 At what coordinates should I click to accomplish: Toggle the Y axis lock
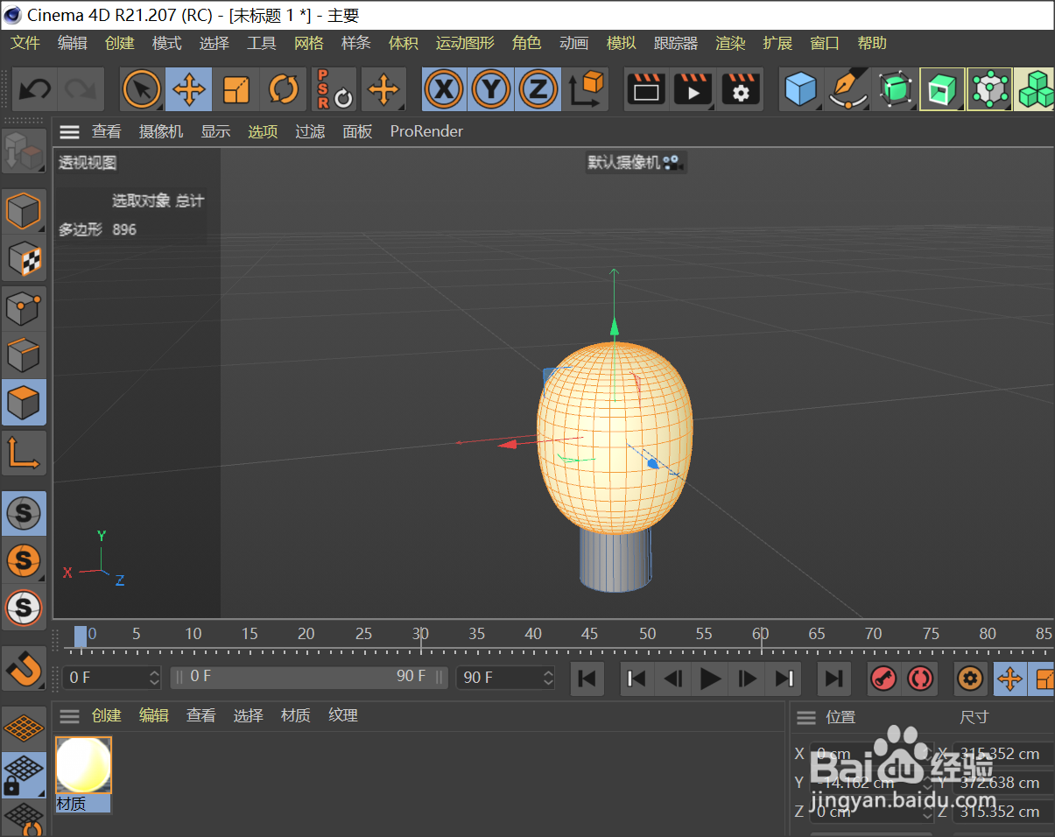pos(490,88)
